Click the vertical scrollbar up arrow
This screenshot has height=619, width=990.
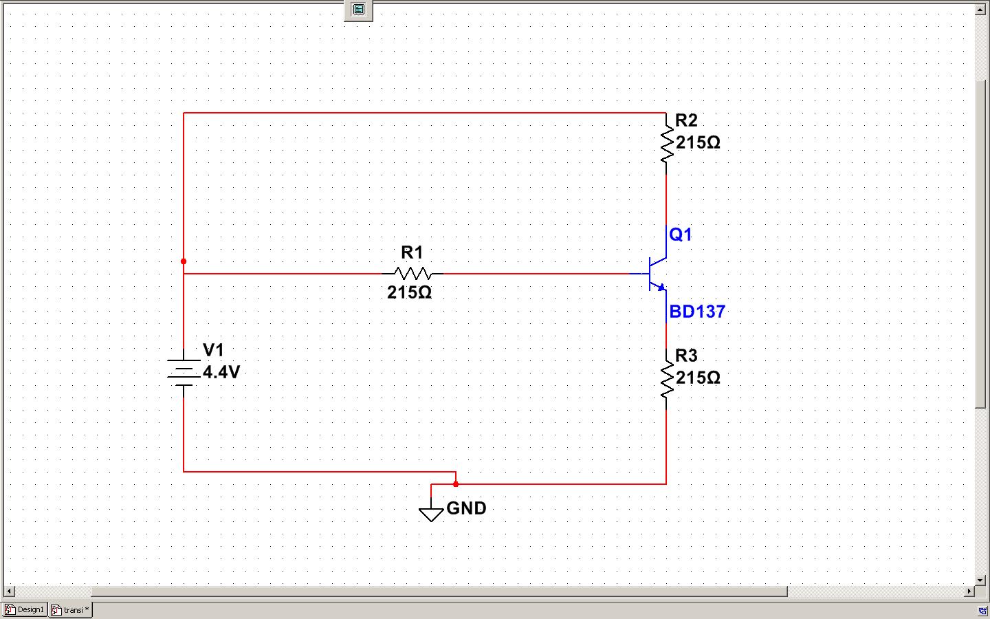[981, 10]
